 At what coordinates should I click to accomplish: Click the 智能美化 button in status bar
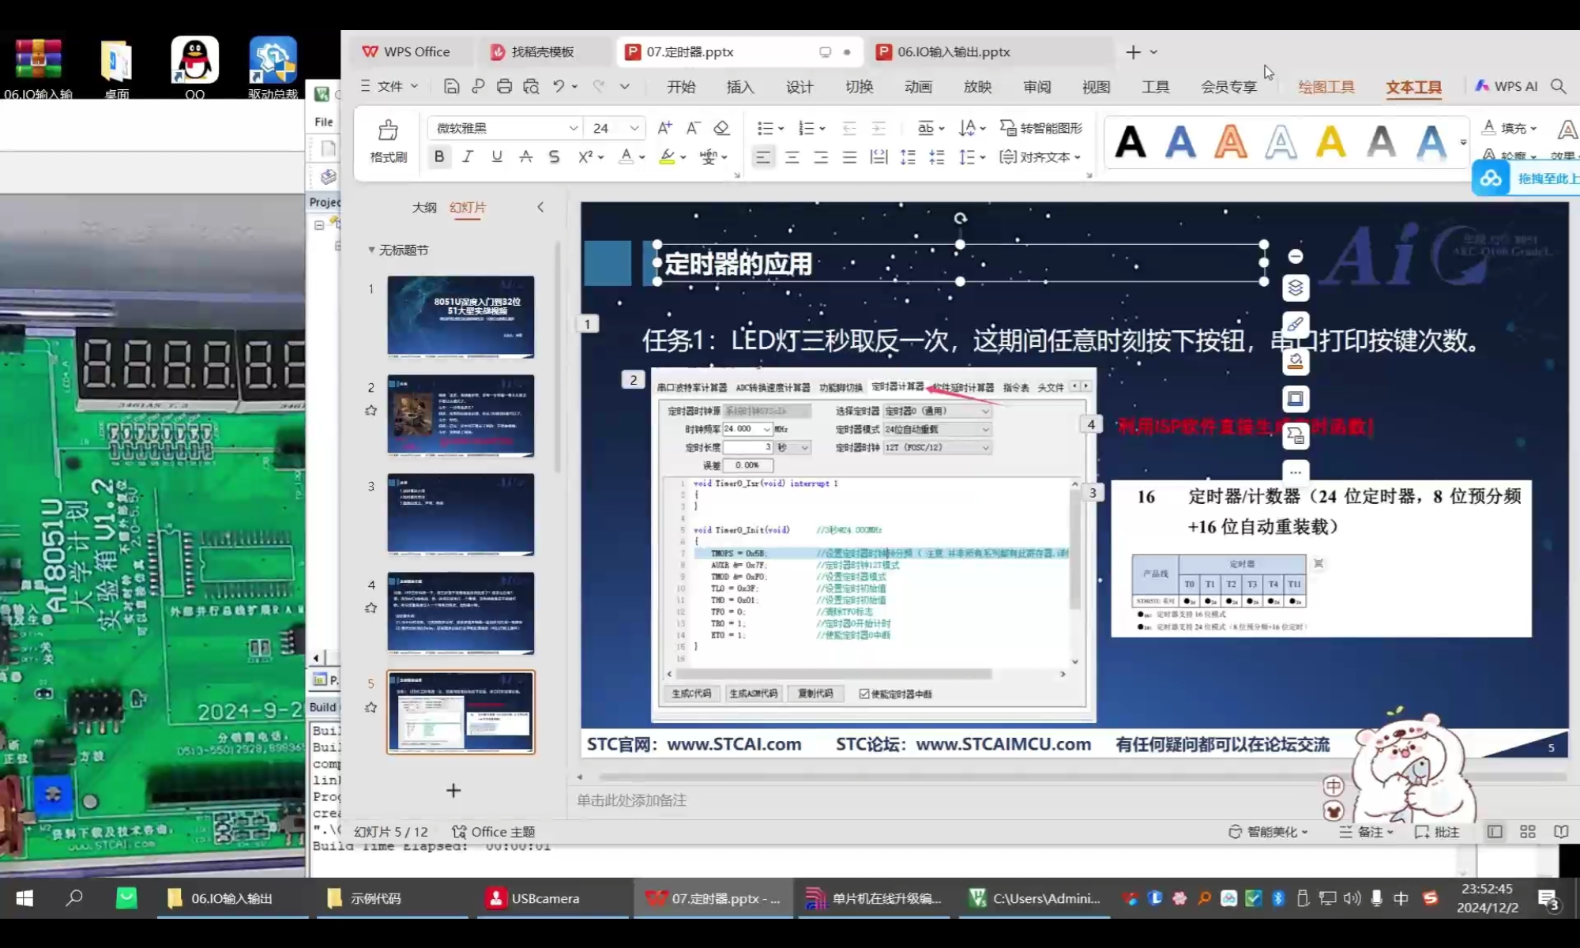pyautogui.click(x=1269, y=831)
